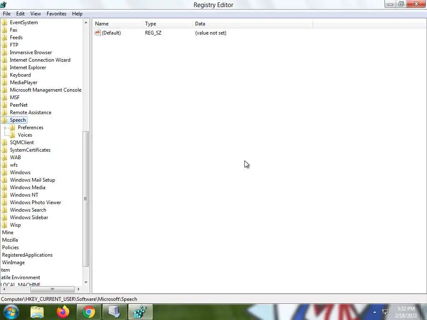Click the (Default) string value icon
Viewport: 427px width, 320px height.
click(98, 32)
